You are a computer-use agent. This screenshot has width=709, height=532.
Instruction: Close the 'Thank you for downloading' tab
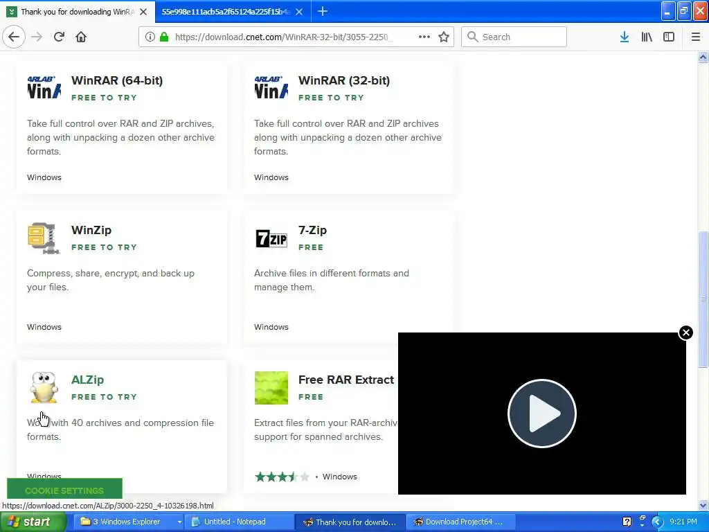point(143,12)
